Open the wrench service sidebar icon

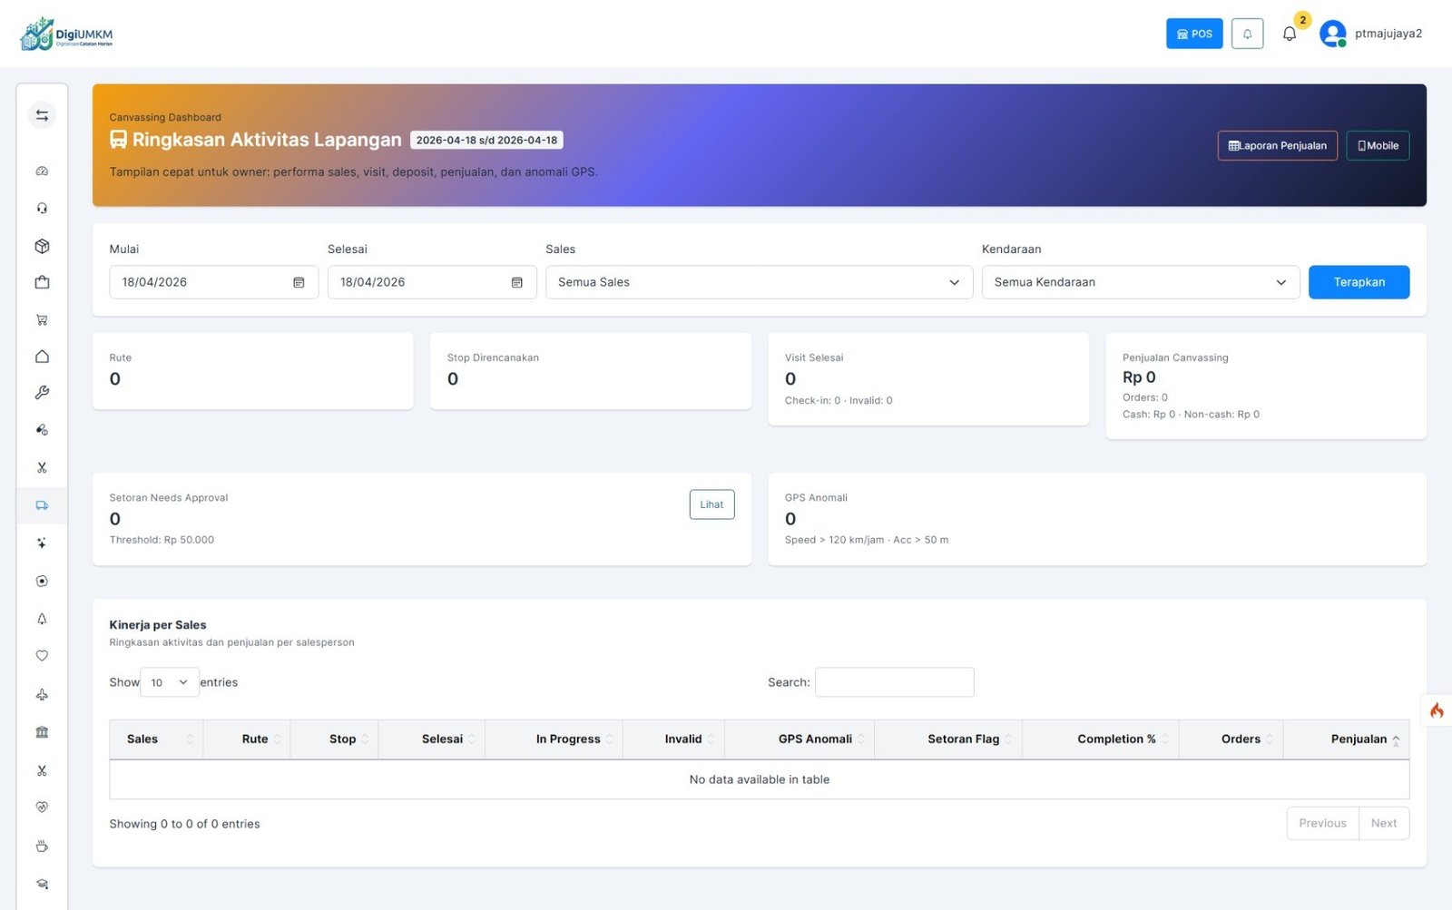tap(42, 393)
